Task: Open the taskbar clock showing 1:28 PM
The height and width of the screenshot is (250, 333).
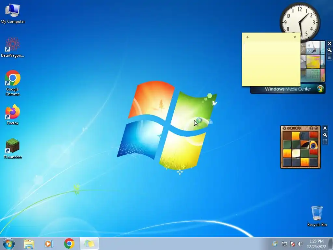Action: tap(316, 244)
